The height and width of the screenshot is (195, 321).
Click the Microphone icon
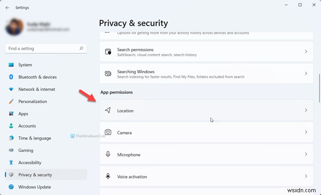(x=108, y=154)
